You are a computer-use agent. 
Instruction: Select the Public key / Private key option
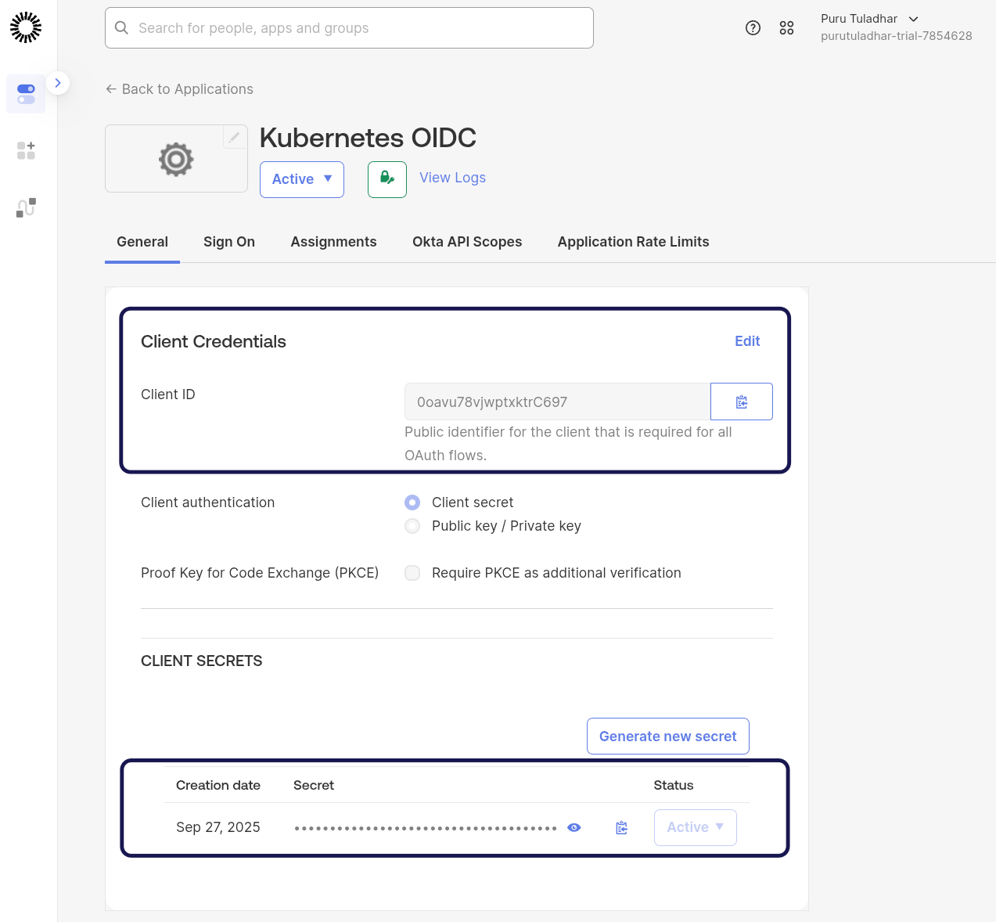[412, 526]
